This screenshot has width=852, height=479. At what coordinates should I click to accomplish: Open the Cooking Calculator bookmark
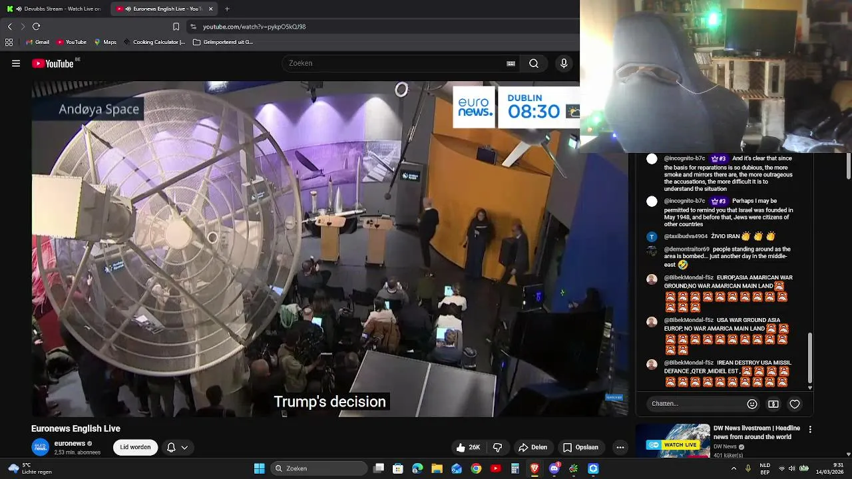(154, 42)
